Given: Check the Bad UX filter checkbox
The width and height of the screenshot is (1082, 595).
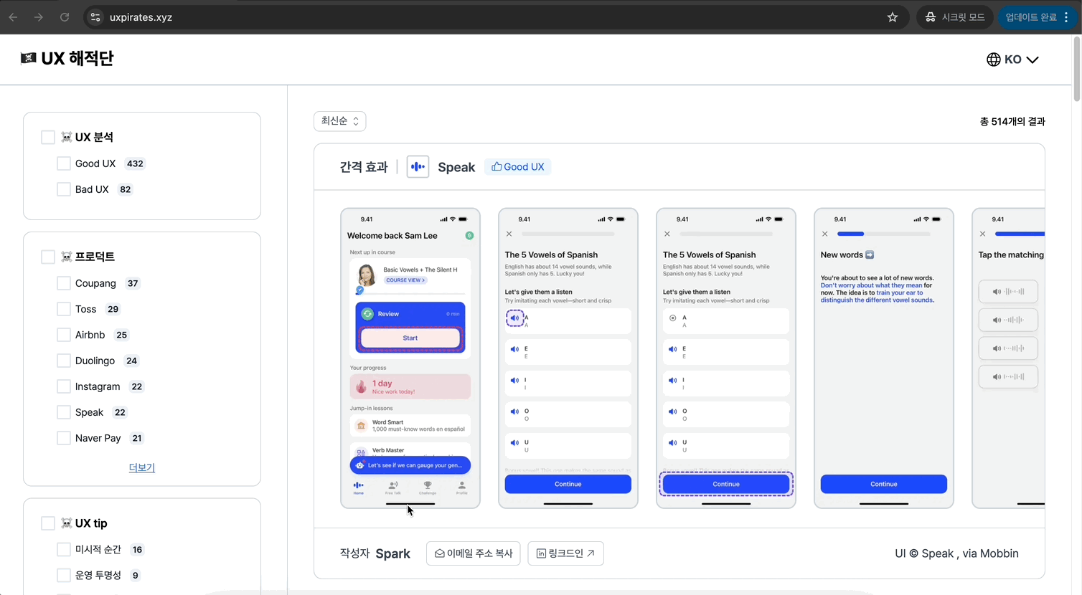Looking at the screenshot, I should (x=64, y=189).
